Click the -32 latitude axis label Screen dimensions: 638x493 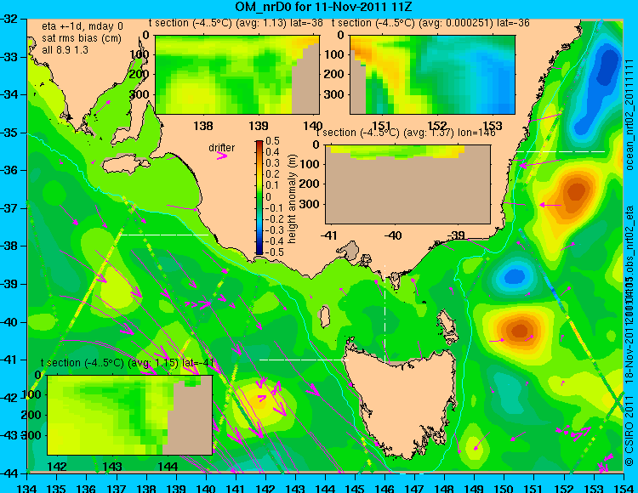point(9,19)
